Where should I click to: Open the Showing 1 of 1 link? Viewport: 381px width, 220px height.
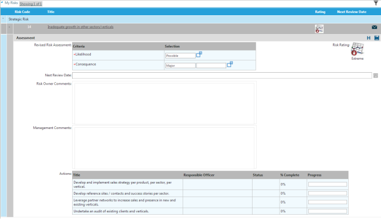(x=30, y=4)
